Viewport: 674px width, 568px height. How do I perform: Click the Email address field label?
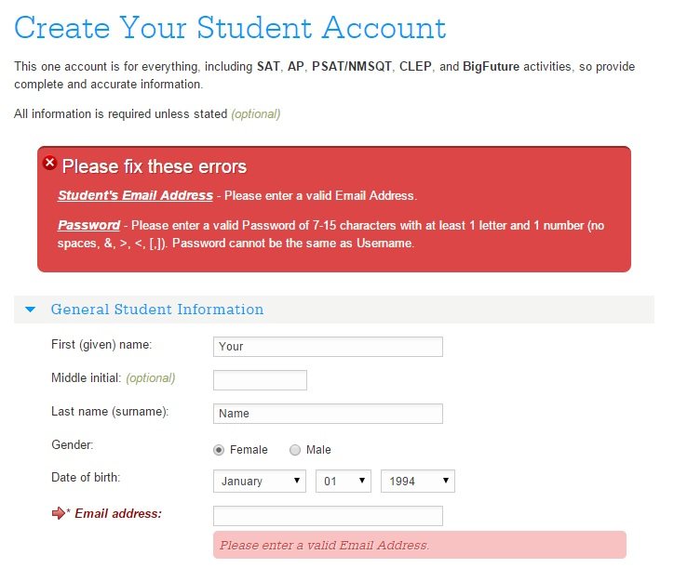click(x=118, y=513)
